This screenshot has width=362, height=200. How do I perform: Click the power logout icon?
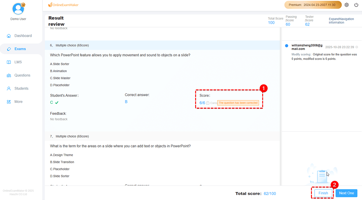coord(356,5)
